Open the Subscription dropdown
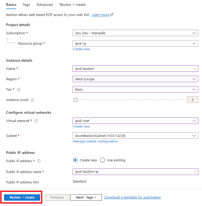This screenshot has width=202, height=206. [x=135, y=33]
